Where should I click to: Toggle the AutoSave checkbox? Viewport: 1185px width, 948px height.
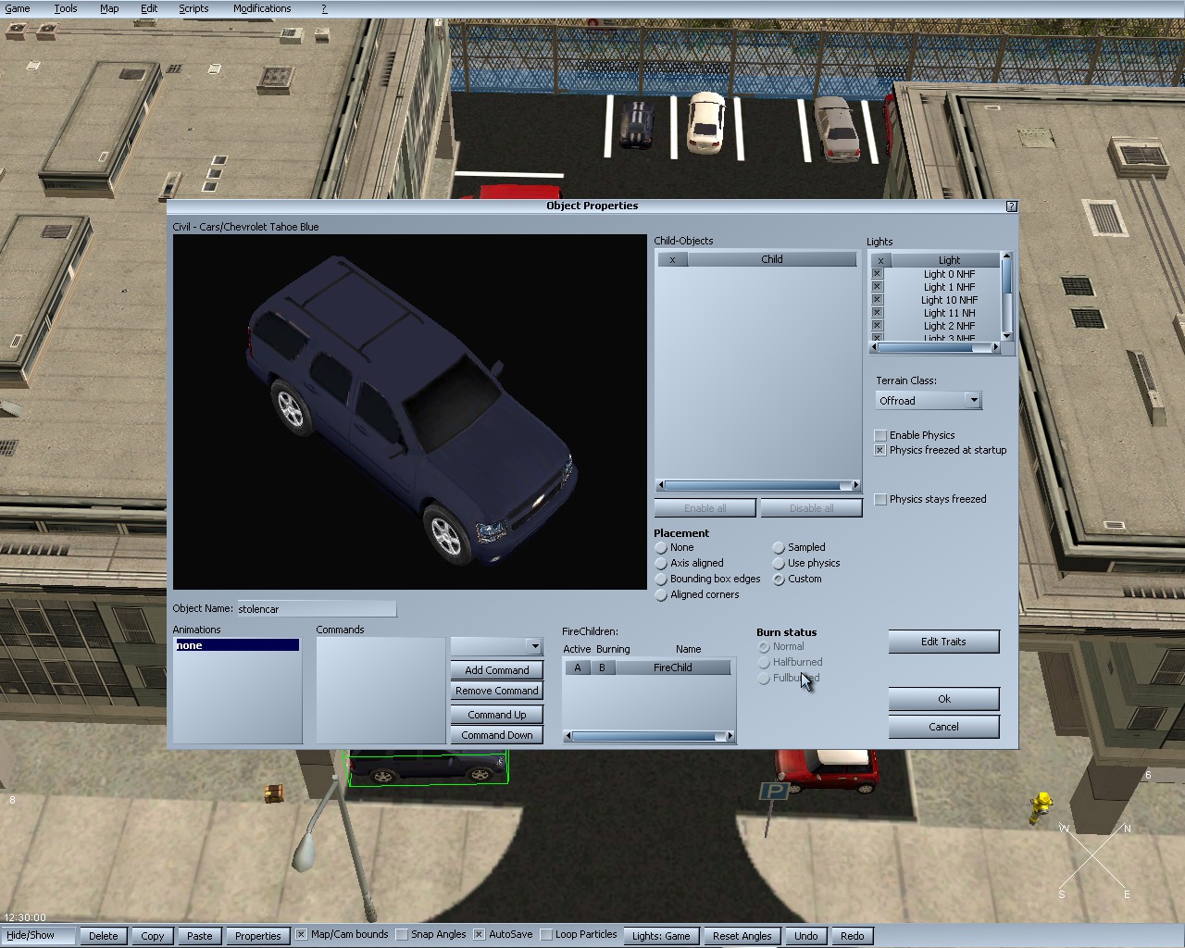click(479, 935)
